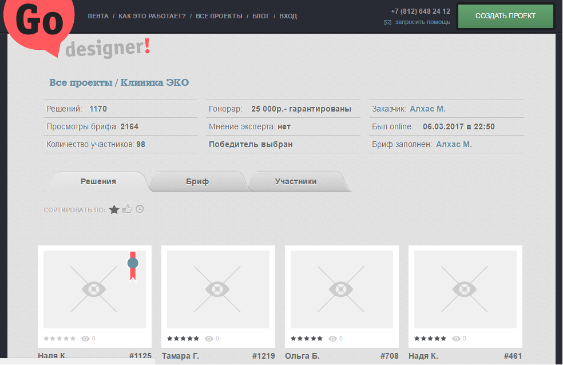
Task: Sort solutions by thumbs-up likes icon
Action: click(x=127, y=209)
